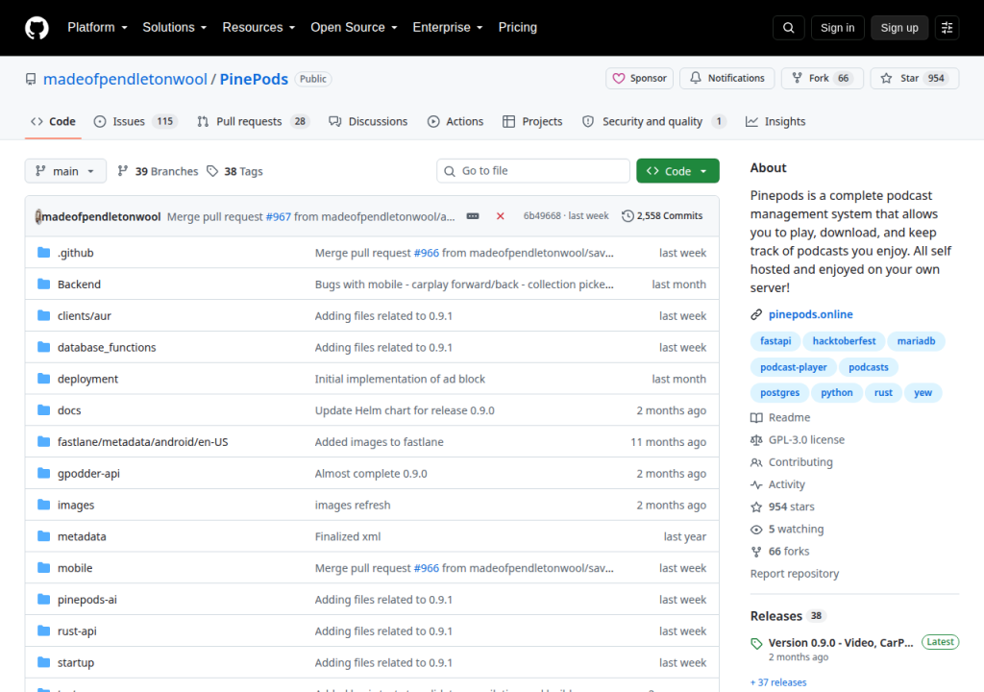Open the Insights tab
The width and height of the screenshot is (984, 692).
tap(775, 121)
